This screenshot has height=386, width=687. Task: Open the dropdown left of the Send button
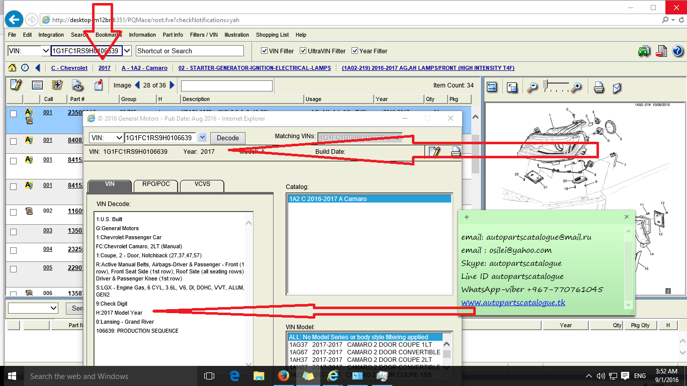pos(33,308)
